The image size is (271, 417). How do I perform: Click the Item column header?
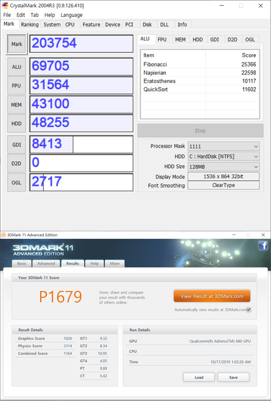pos(173,55)
